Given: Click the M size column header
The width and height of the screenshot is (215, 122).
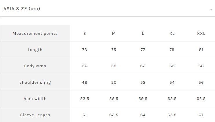Looking at the screenshot, I should [114, 34].
